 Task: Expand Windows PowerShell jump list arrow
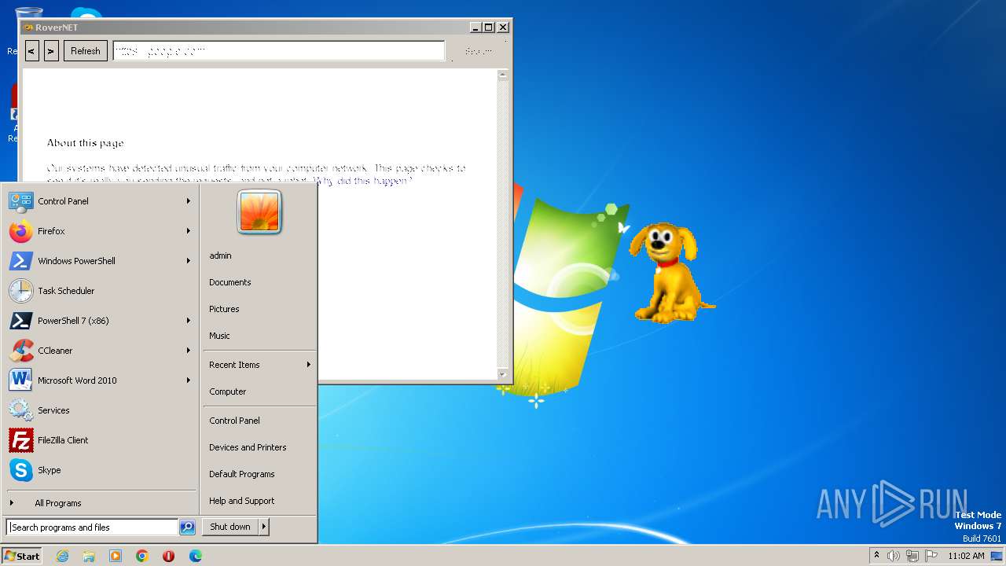tap(189, 261)
